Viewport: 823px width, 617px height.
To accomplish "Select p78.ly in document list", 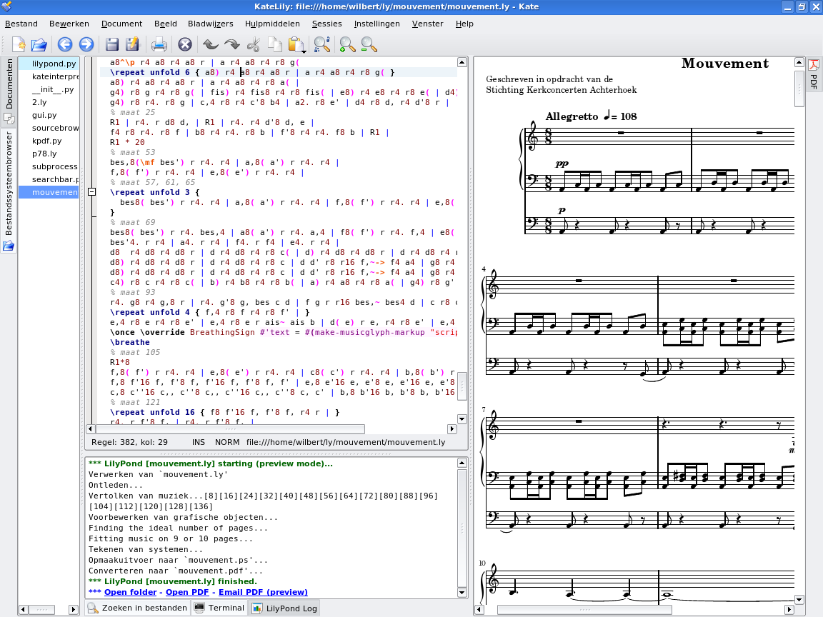I will click(x=49, y=154).
